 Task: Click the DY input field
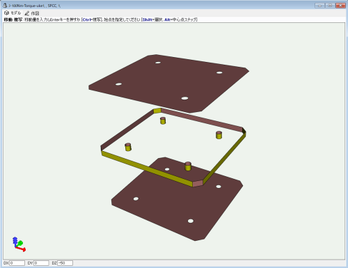click(41, 263)
